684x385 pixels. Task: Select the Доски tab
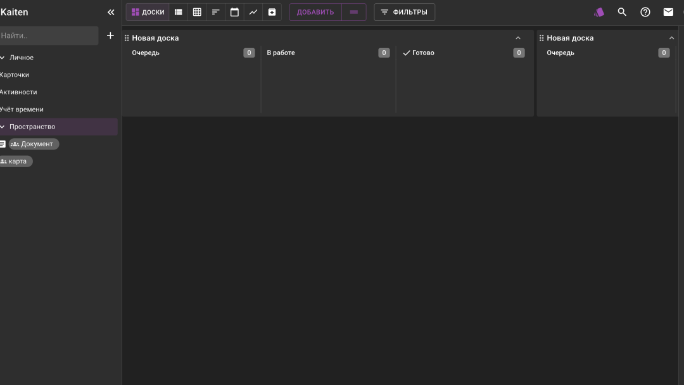coord(148,12)
